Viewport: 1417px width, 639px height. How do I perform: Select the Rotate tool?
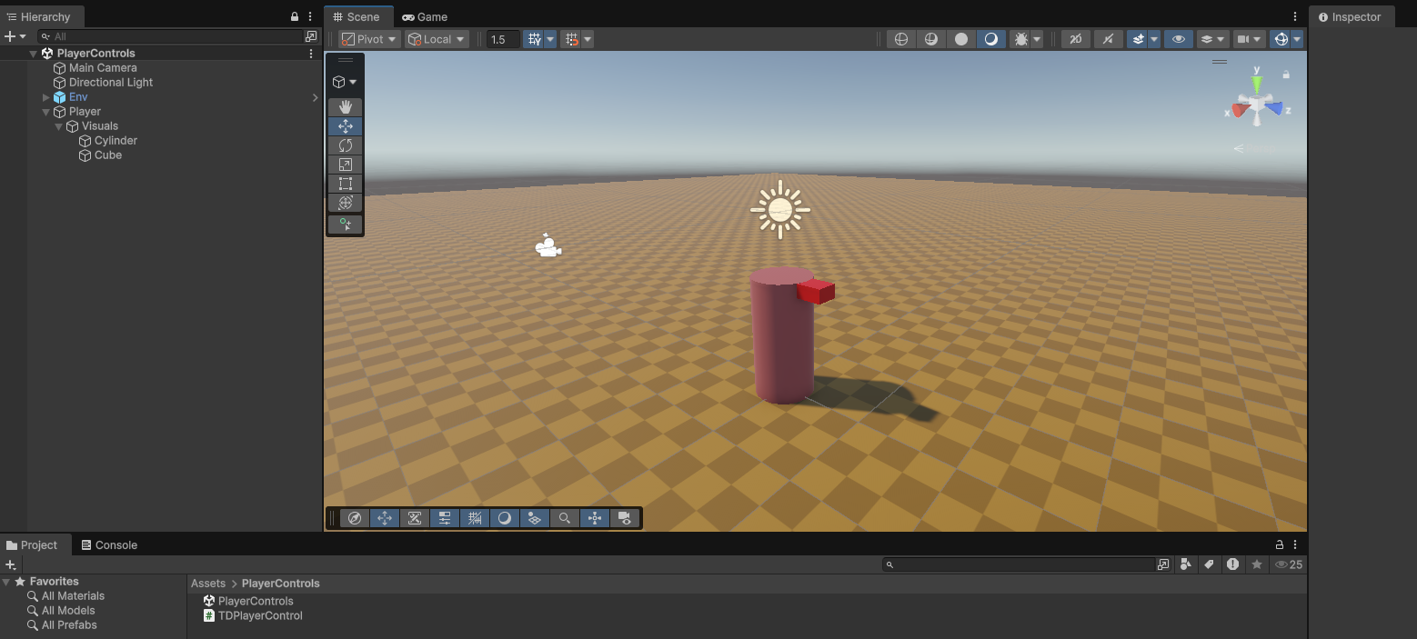coord(346,145)
